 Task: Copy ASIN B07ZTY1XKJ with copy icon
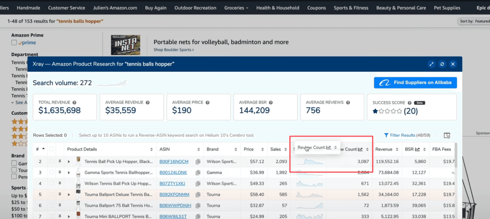point(198,183)
